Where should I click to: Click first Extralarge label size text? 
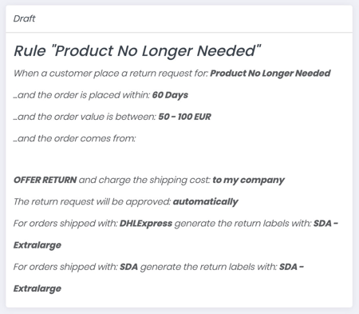37,245
